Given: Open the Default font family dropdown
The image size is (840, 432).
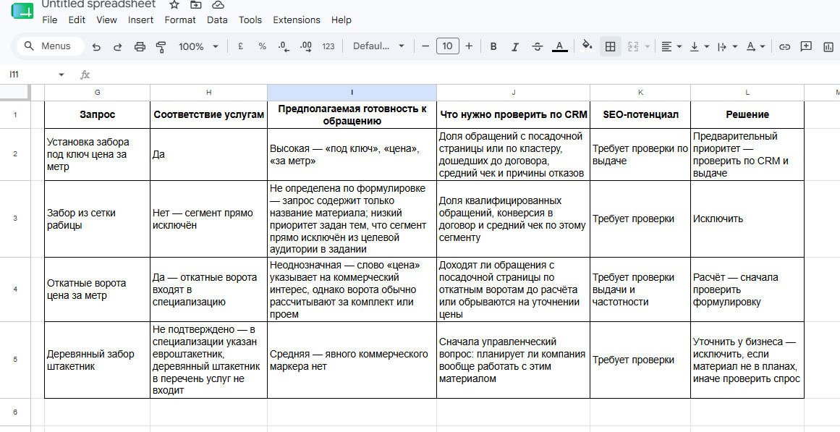Looking at the screenshot, I should coord(378,46).
